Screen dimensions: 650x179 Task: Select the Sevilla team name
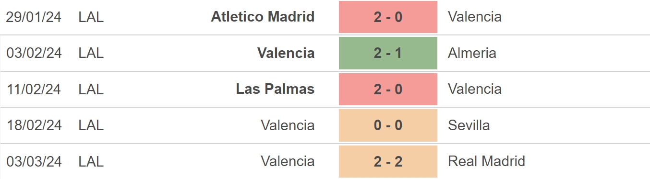tap(469, 125)
